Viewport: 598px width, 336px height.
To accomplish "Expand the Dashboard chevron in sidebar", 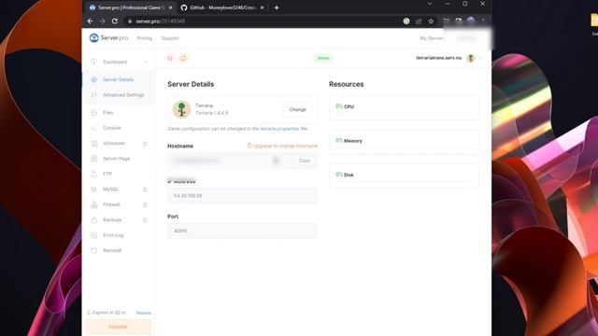I will pos(146,63).
